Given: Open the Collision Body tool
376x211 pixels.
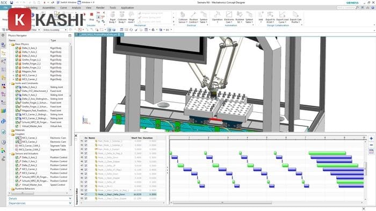Looking at the screenshot, I should 122,18.
